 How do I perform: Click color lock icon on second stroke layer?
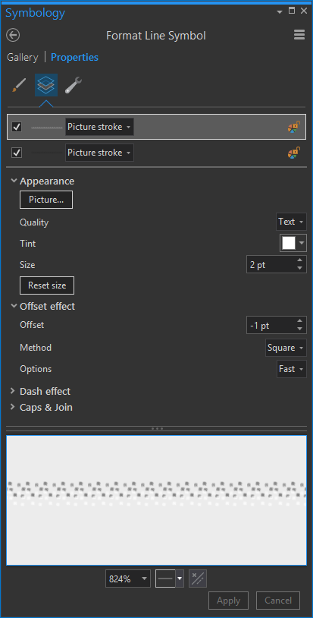point(294,153)
